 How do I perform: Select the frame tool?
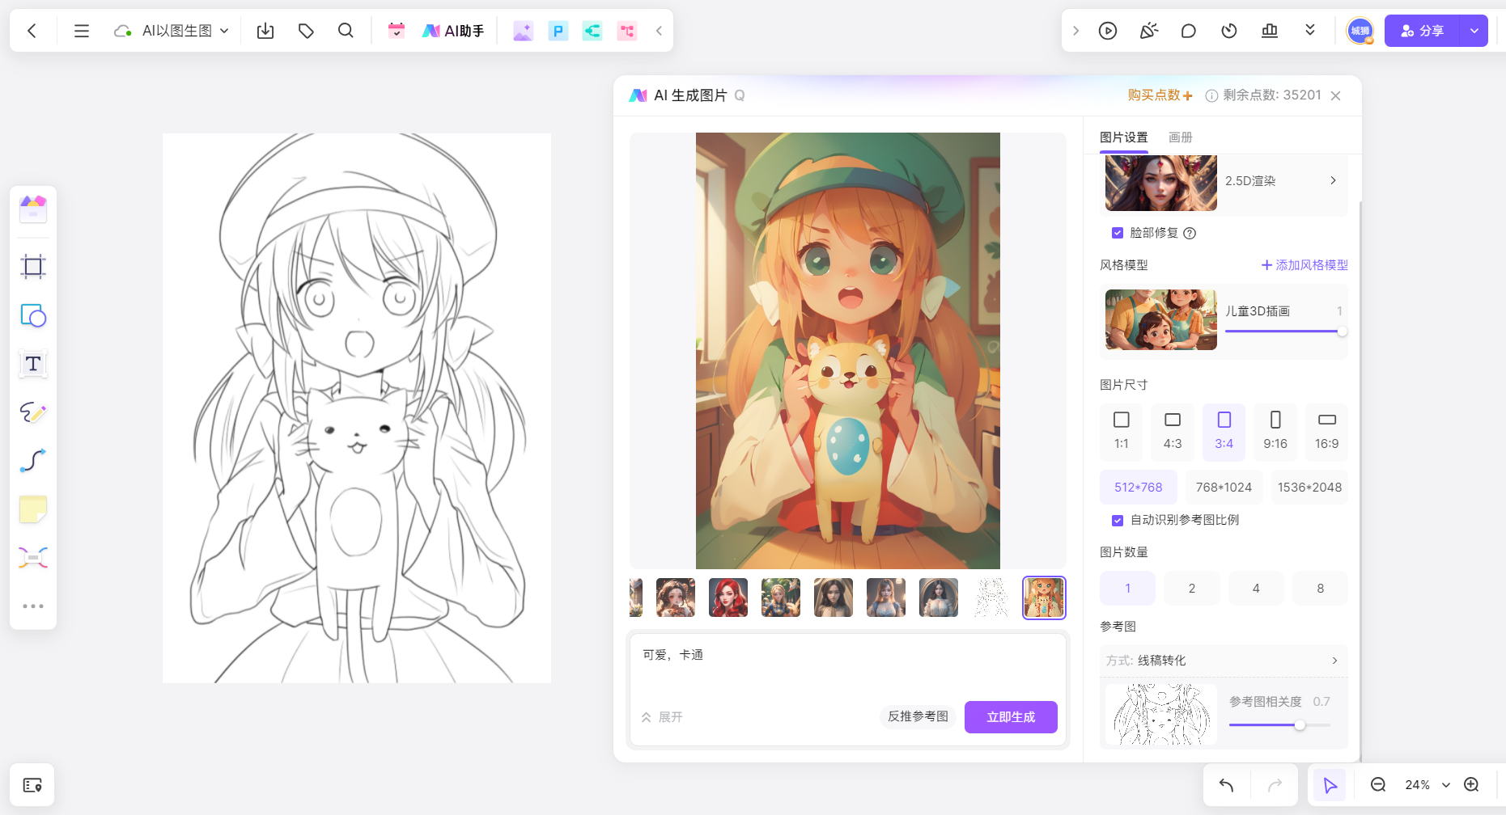33,267
